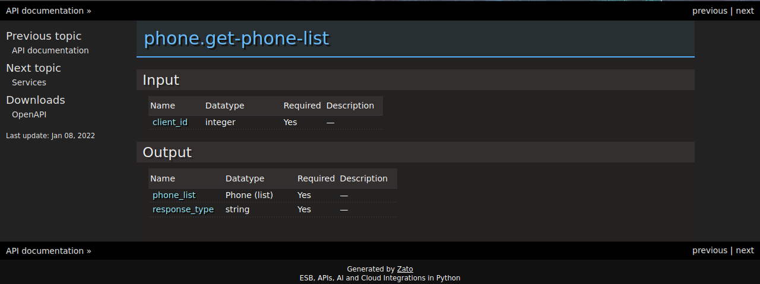
Task: Go to previous page from footer bar
Action: pyautogui.click(x=710, y=250)
